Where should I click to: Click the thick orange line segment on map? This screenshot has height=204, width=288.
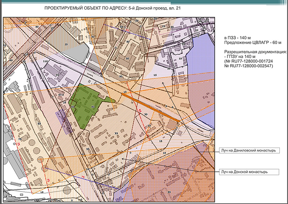click(x=150, y=108)
